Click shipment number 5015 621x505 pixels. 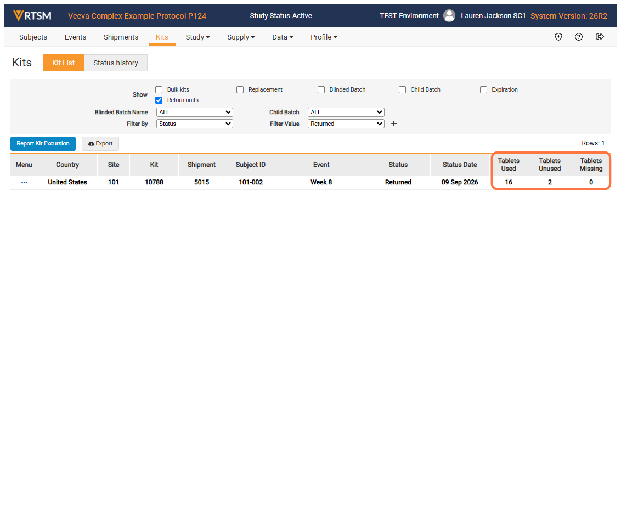[x=201, y=182]
